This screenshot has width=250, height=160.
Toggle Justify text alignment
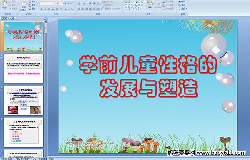[90, 9]
